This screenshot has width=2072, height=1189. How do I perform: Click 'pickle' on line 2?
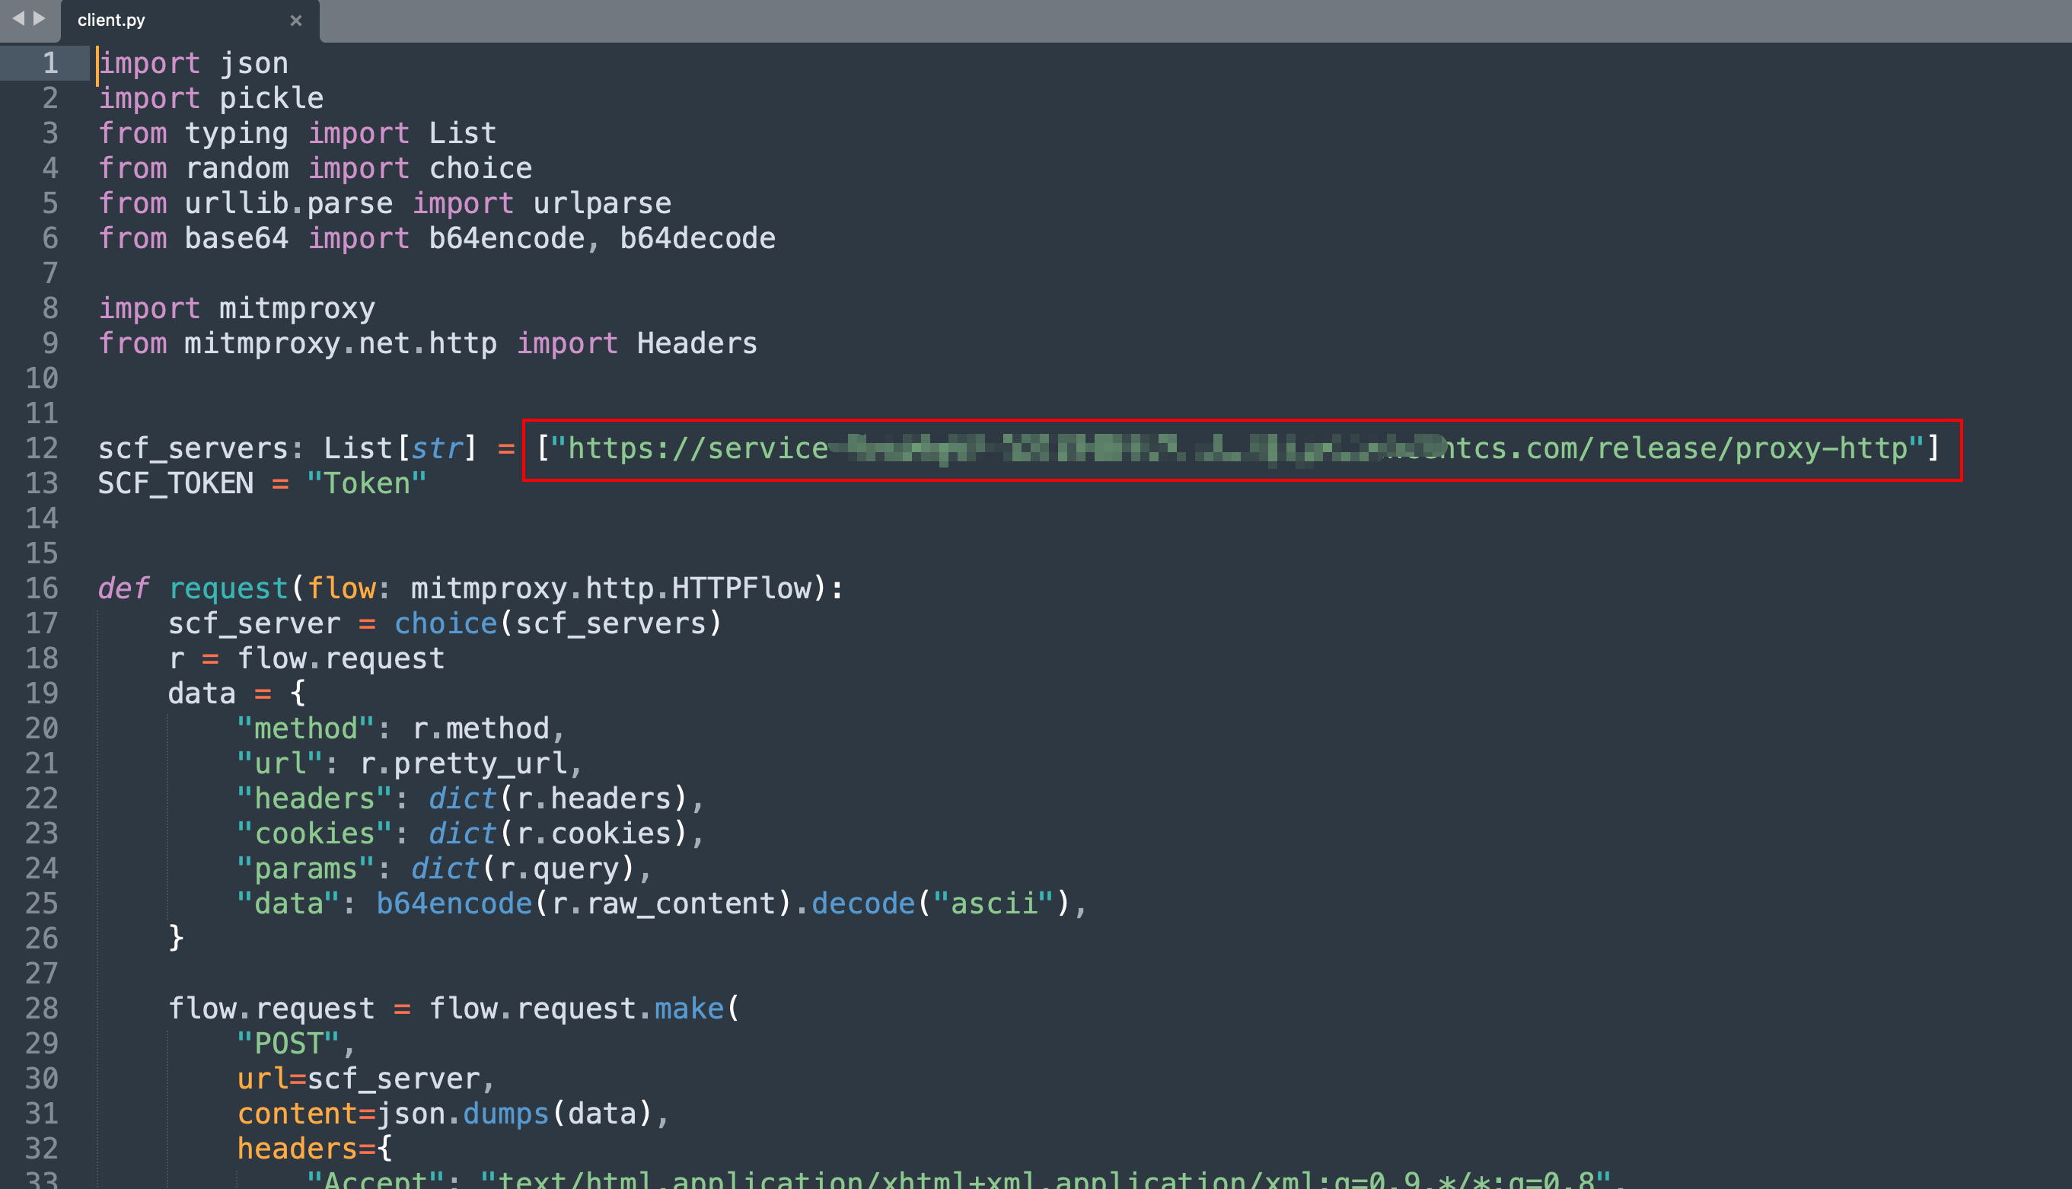click(x=272, y=99)
